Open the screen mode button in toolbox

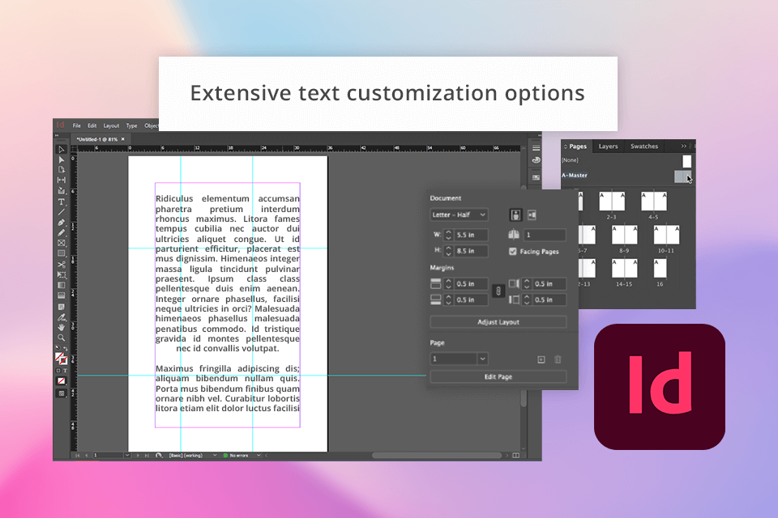(61, 393)
